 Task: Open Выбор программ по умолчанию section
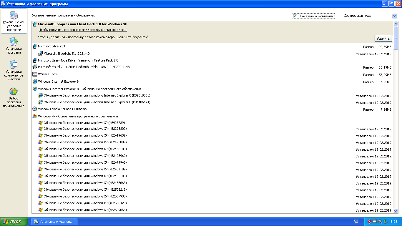[14, 98]
